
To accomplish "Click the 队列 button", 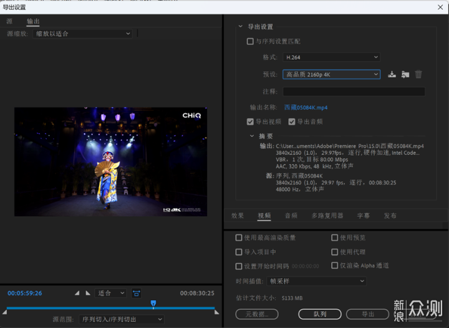I will (x=320, y=314).
